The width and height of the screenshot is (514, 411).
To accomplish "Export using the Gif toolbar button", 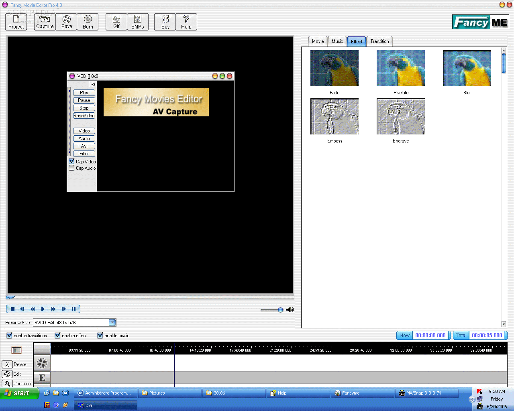I will [116, 22].
